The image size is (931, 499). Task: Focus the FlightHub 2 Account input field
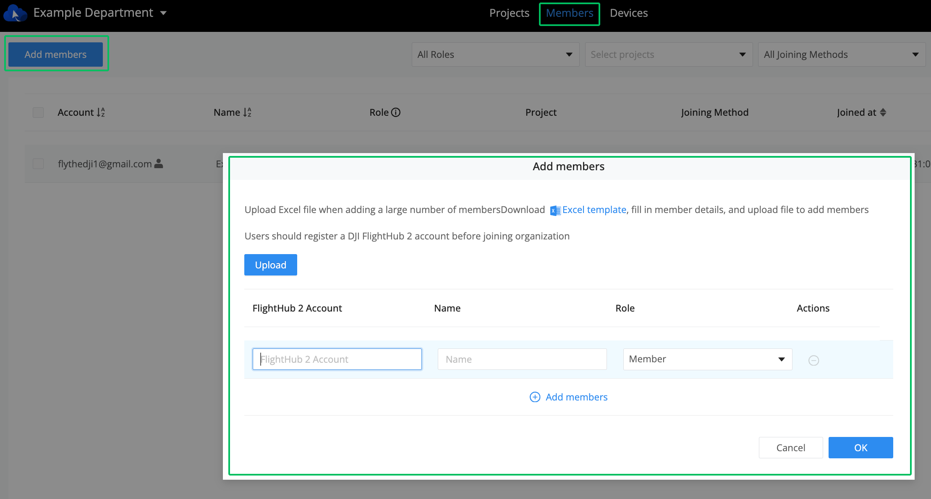pos(337,359)
